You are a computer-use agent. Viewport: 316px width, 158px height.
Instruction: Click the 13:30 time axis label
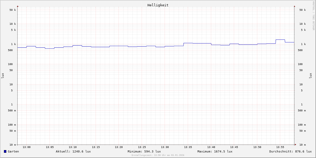165,147
